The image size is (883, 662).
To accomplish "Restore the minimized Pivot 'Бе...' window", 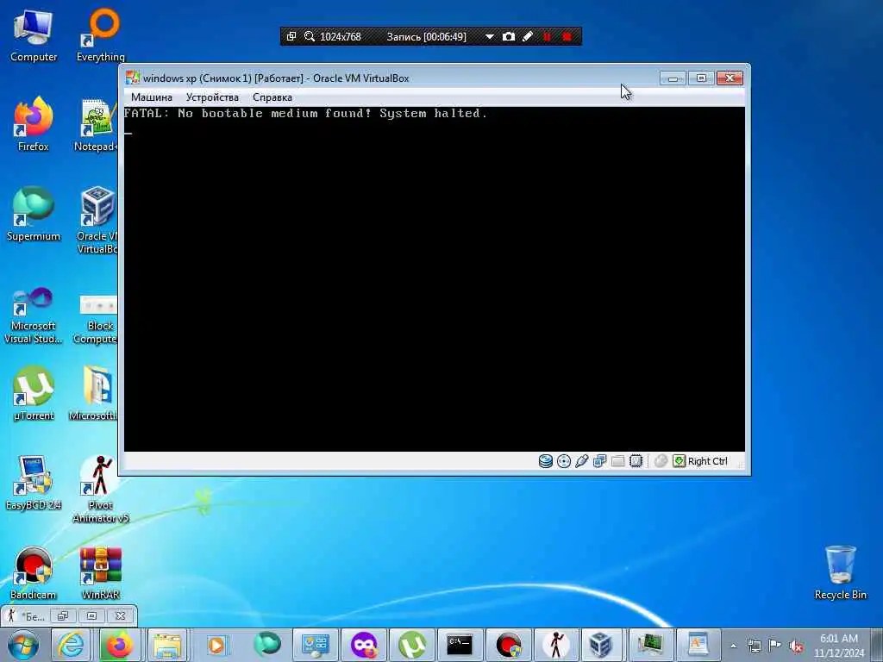I will (x=62, y=615).
